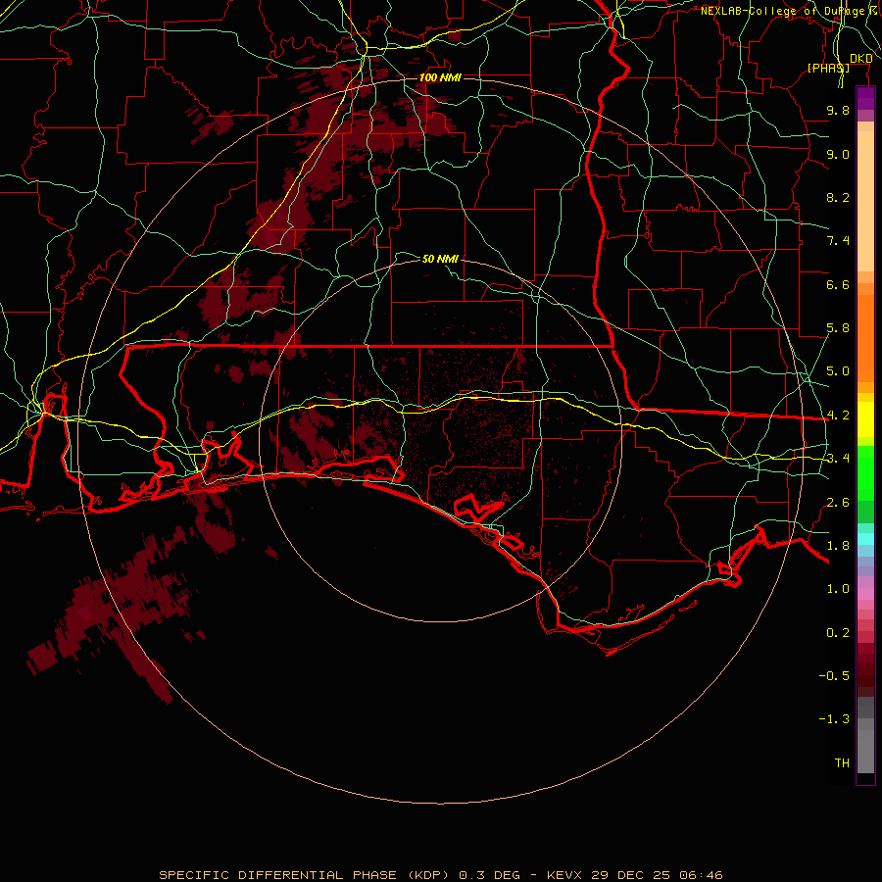Click the -1.3 value on the color scale
882x882 pixels.
(834, 719)
